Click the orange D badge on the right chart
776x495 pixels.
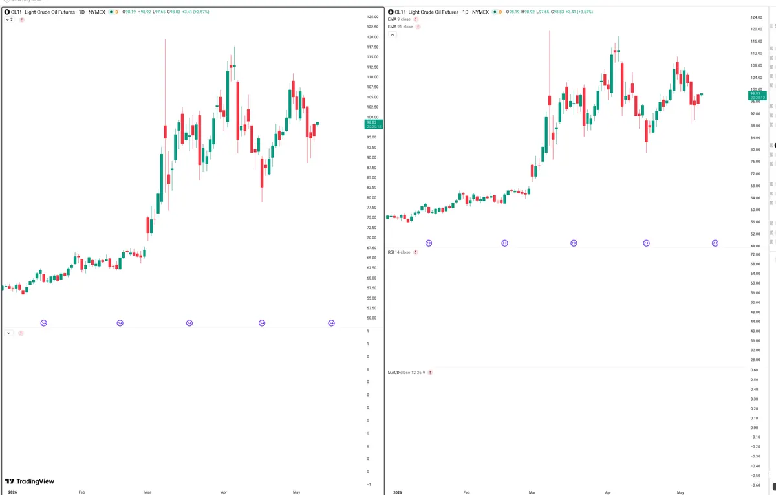tap(500, 12)
